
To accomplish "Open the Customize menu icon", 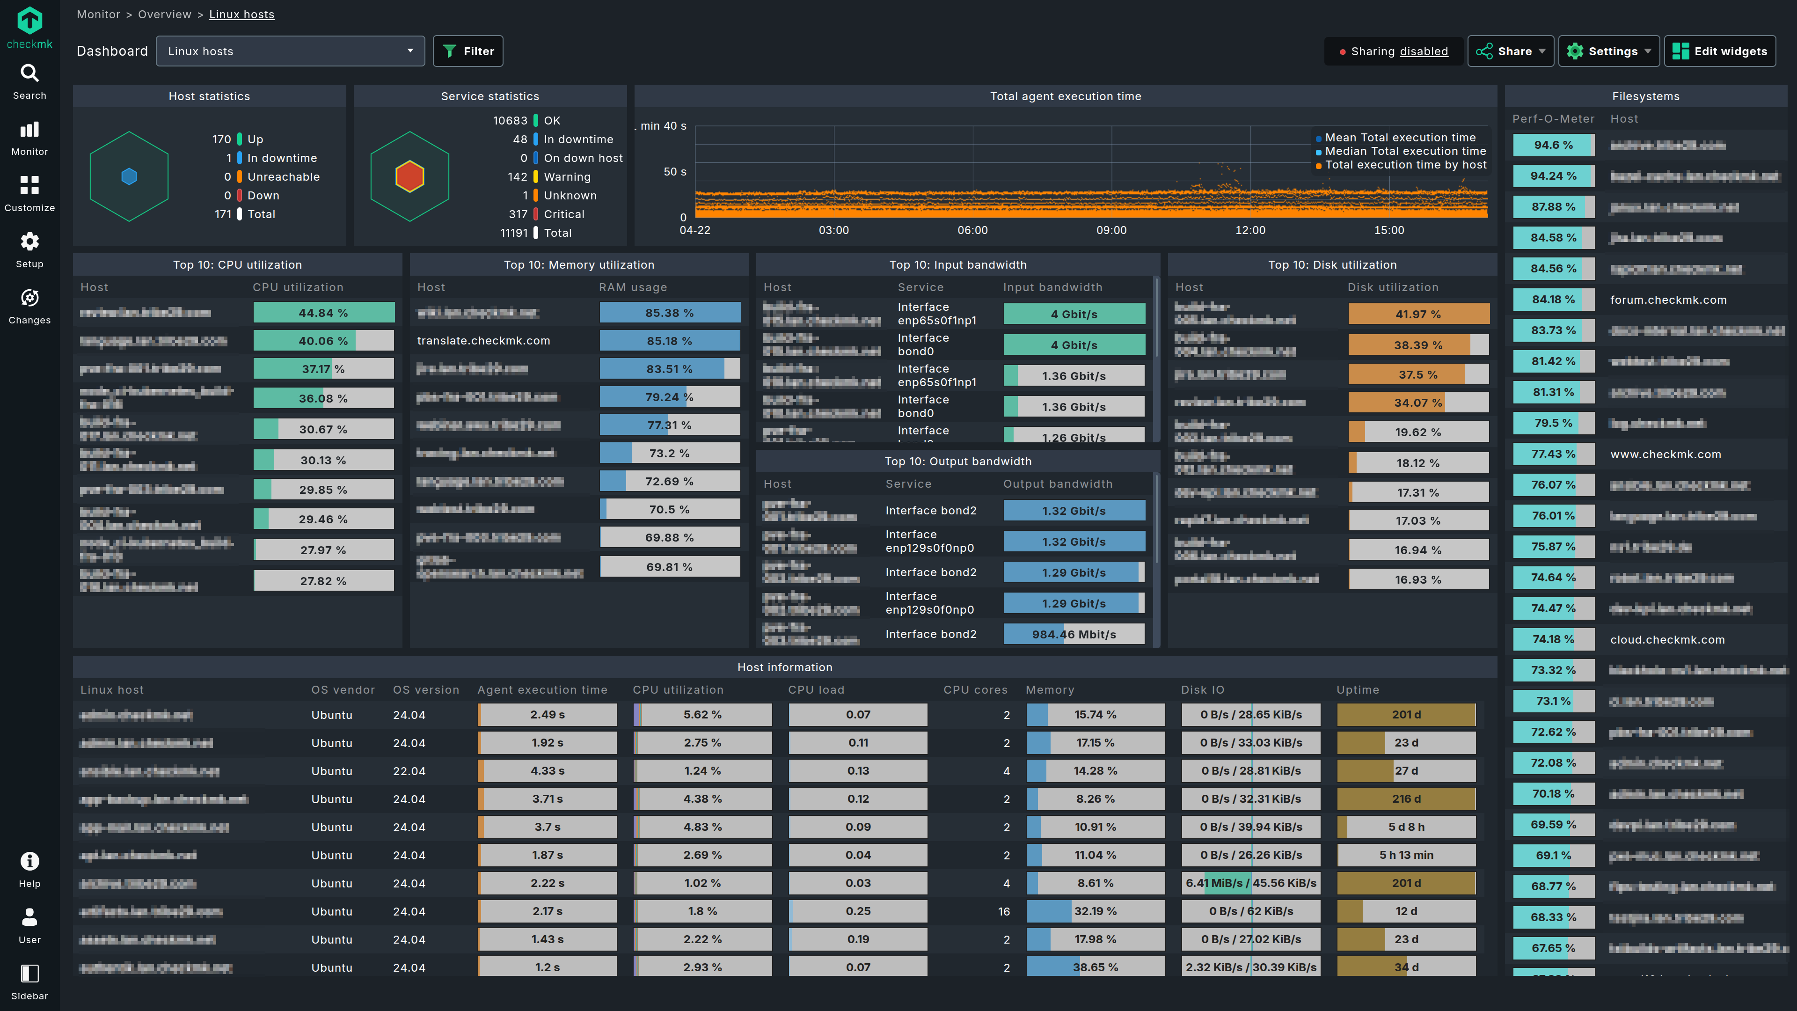I will (x=29, y=186).
